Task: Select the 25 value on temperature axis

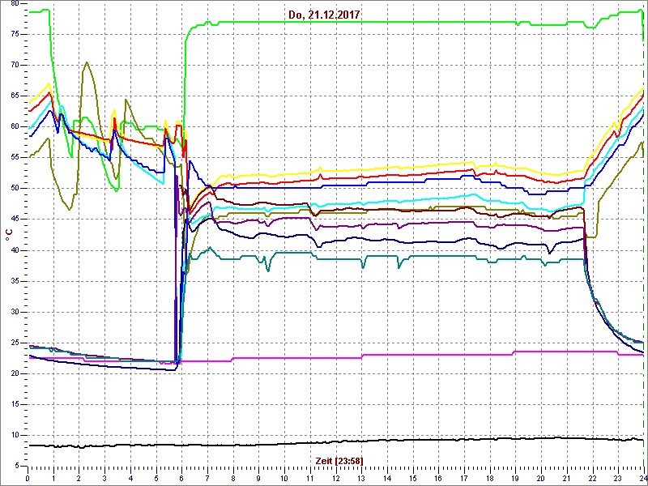Action: pyautogui.click(x=15, y=343)
